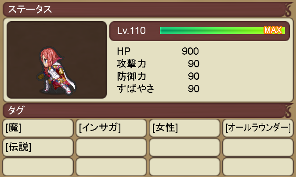Image resolution: width=296 pixels, height=177 pixels.
Task: Click the ornamental swirl on ステータス header
Action: point(288,9)
